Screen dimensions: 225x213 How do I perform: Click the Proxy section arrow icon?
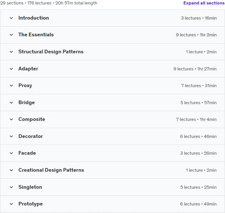pyautogui.click(x=11, y=86)
